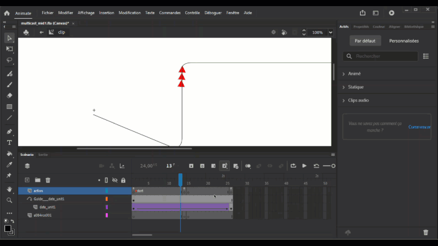Screen dimensions: 438x246
Task: Click the share/publish icon
Action: point(363,13)
